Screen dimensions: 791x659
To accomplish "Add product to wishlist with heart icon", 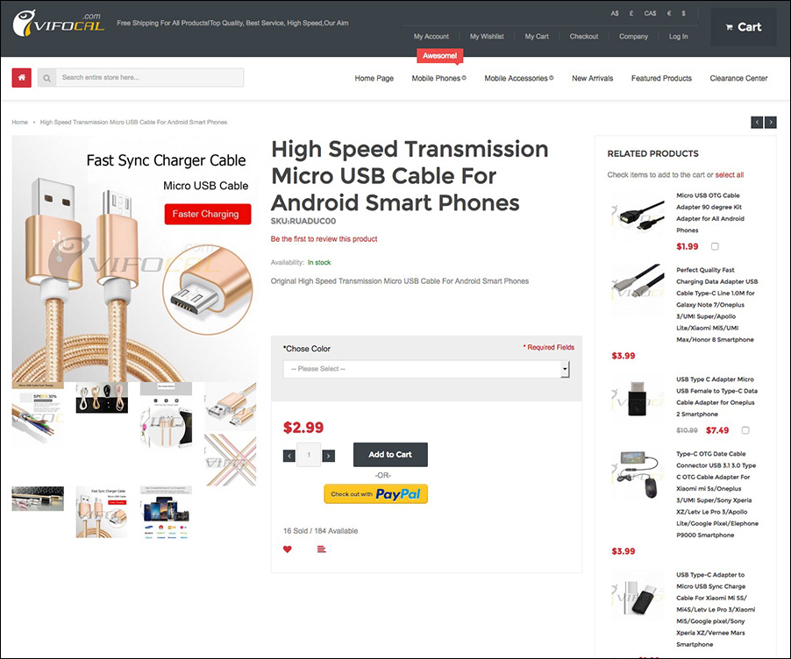I will (288, 549).
